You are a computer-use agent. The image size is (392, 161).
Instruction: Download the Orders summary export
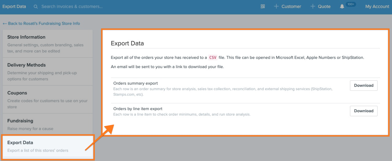click(363, 86)
